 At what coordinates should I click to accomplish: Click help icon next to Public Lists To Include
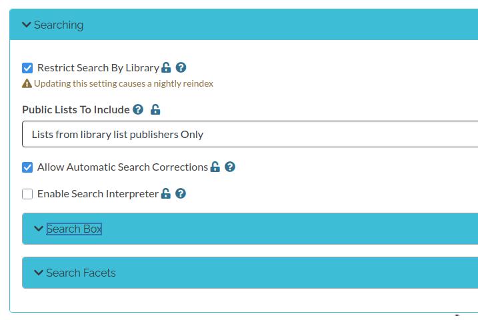point(138,109)
